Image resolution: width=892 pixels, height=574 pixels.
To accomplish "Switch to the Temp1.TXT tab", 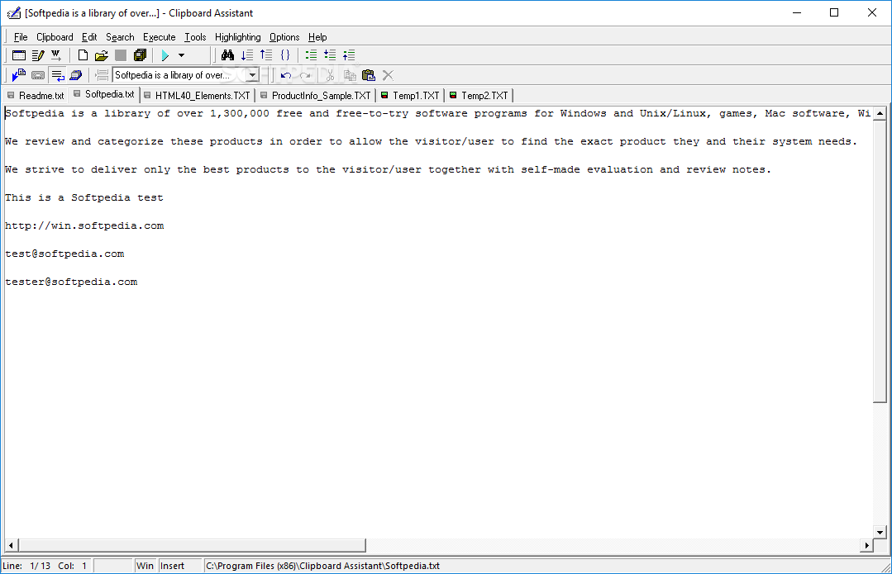I will 411,96.
